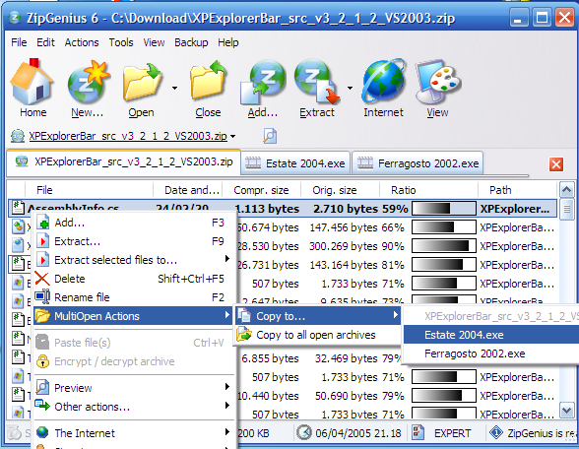Click the 06/04/2005 21.18 status text

(x=357, y=433)
